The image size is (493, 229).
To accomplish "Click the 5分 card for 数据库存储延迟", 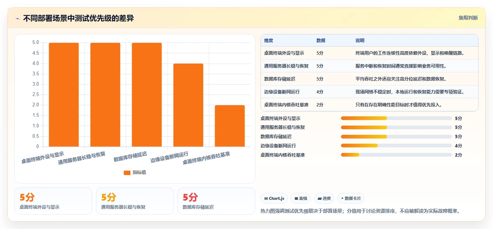I will pyautogui.click(x=216, y=201).
